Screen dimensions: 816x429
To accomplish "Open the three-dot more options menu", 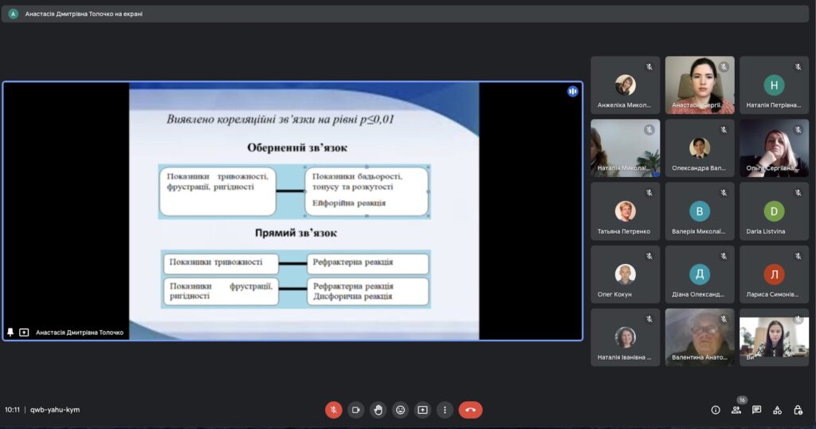I will pyautogui.click(x=445, y=410).
